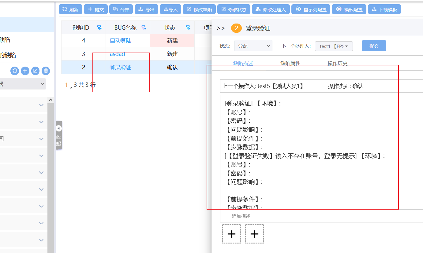Switch to the 操作历史 tab

pyautogui.click(x=337, y=64)
